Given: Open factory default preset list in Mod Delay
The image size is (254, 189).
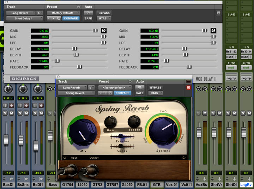Looking at the screenshot, I should (x=64, y=13).
